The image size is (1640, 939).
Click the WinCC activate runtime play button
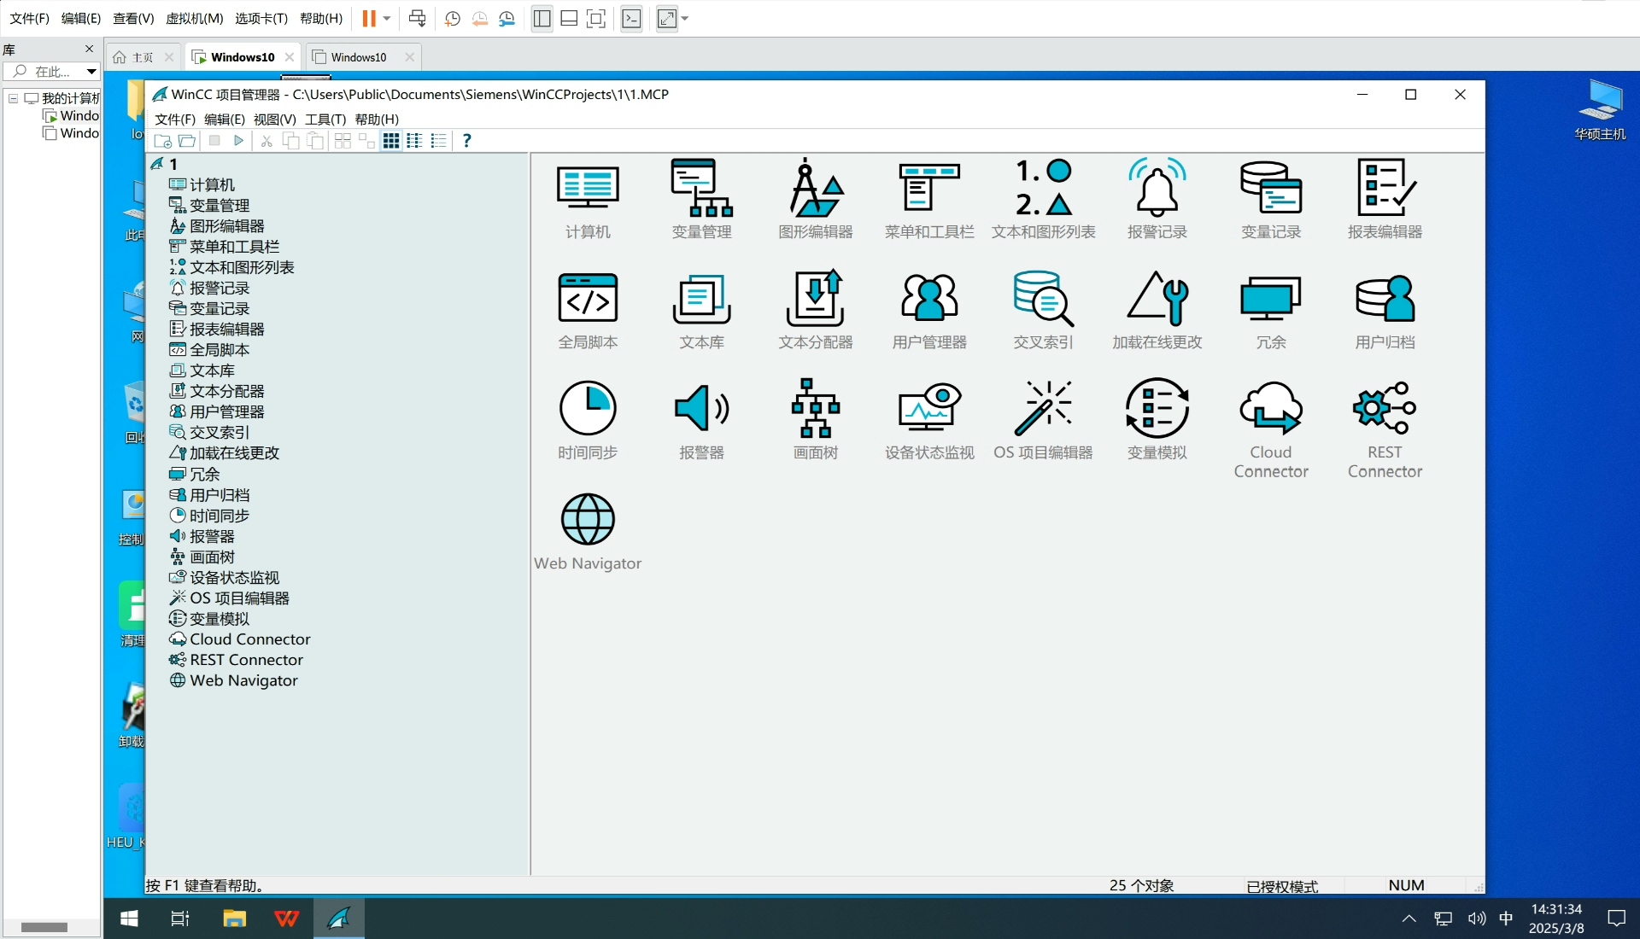pos(239,141)
